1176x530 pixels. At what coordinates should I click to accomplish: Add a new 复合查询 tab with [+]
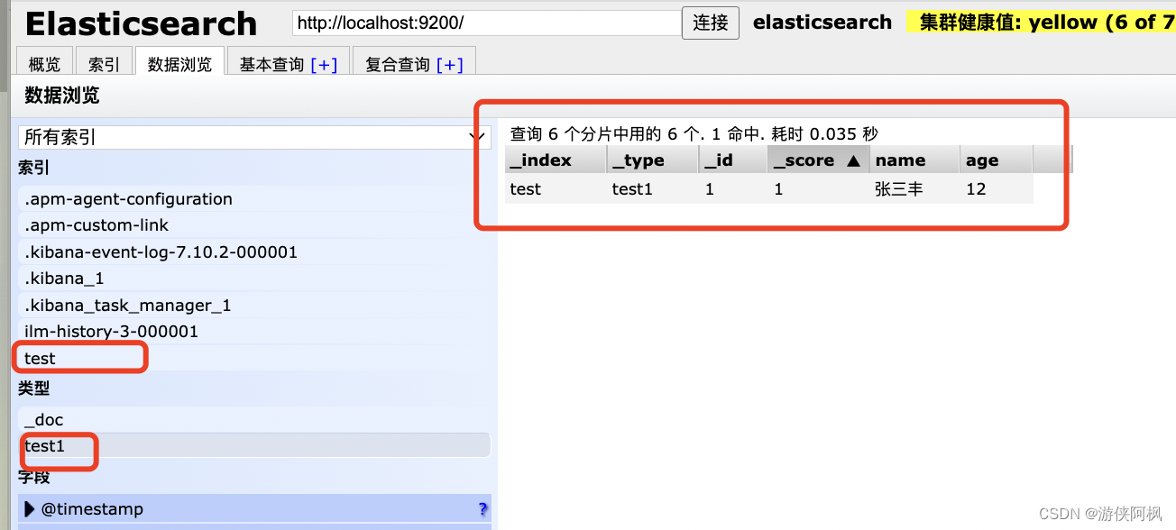449,64
